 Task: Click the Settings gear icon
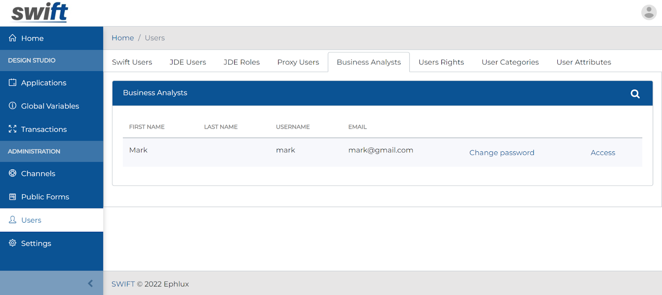tap(12, 243)
